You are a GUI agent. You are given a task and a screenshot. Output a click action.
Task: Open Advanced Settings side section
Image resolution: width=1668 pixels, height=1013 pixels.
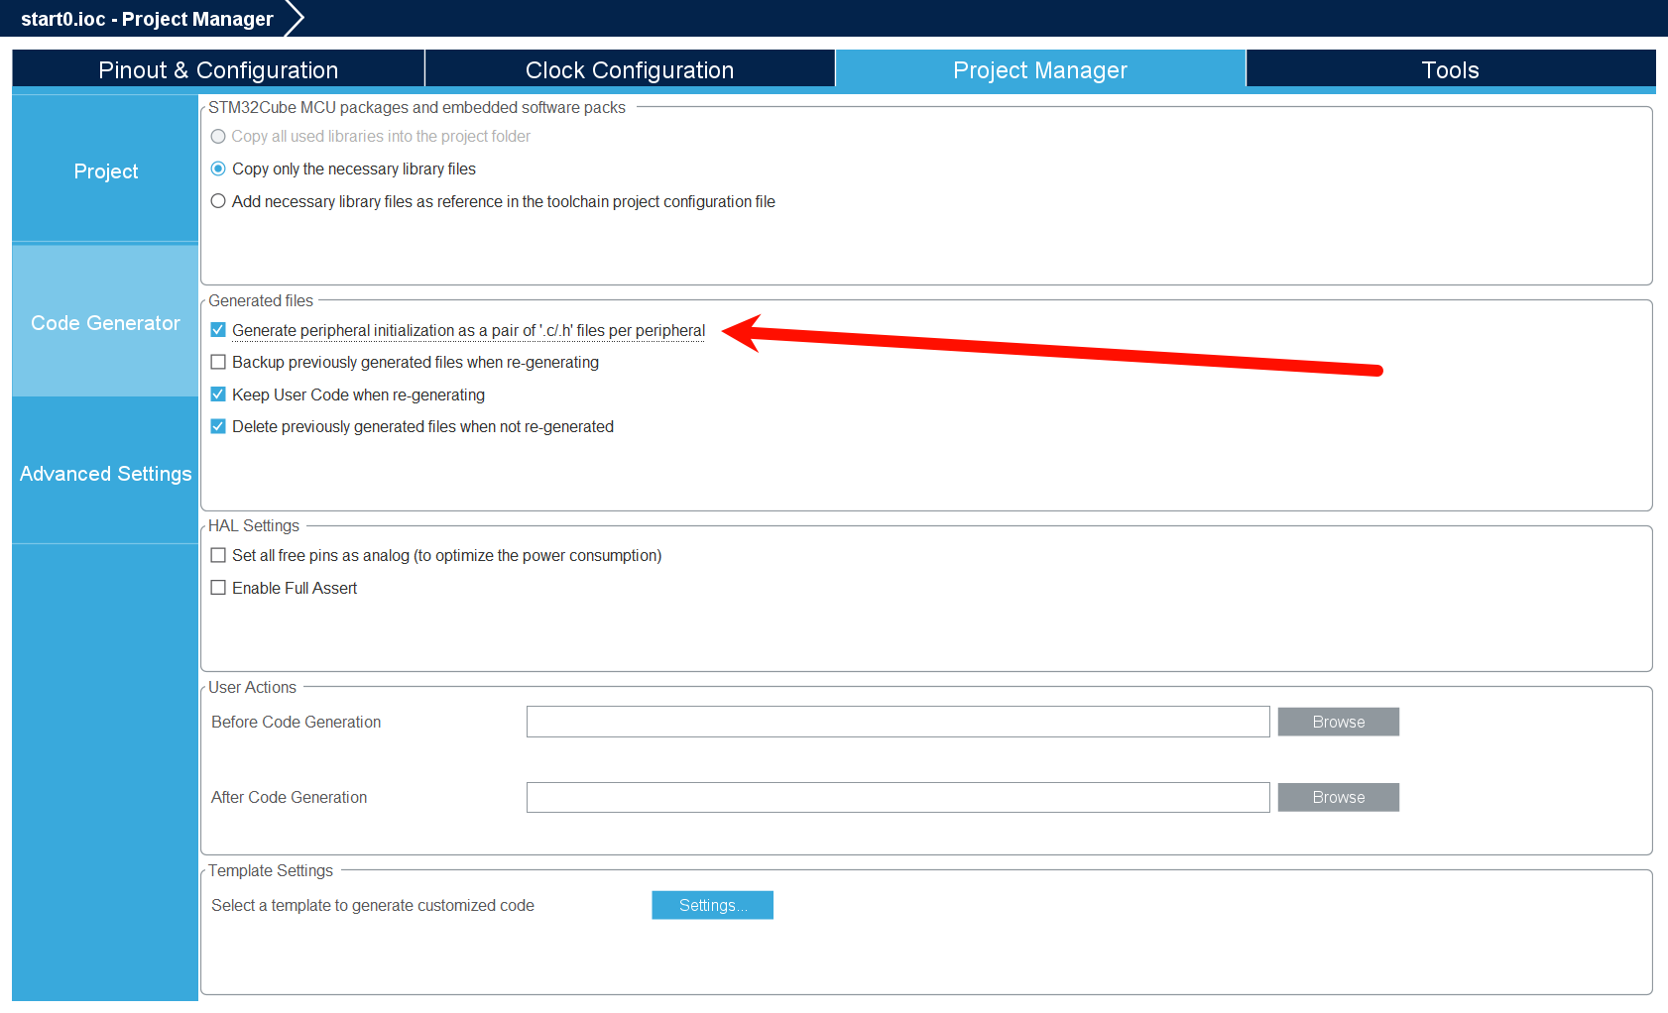[105, 473]
